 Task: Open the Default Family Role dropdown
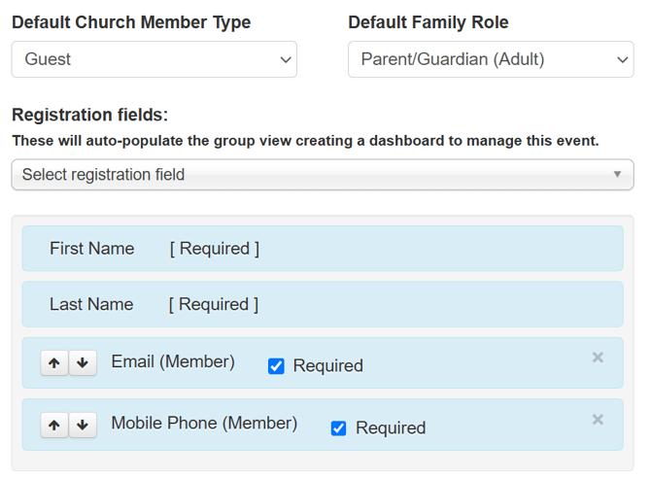tap(491, 59)
